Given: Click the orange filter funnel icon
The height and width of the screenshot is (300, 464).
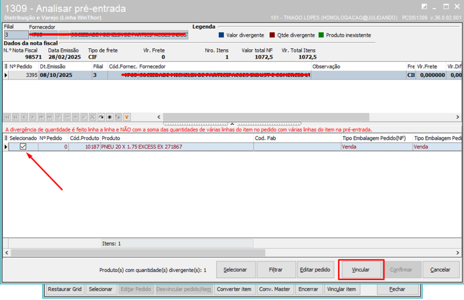Looking at the screenshot, I should (x=127, y=117).
